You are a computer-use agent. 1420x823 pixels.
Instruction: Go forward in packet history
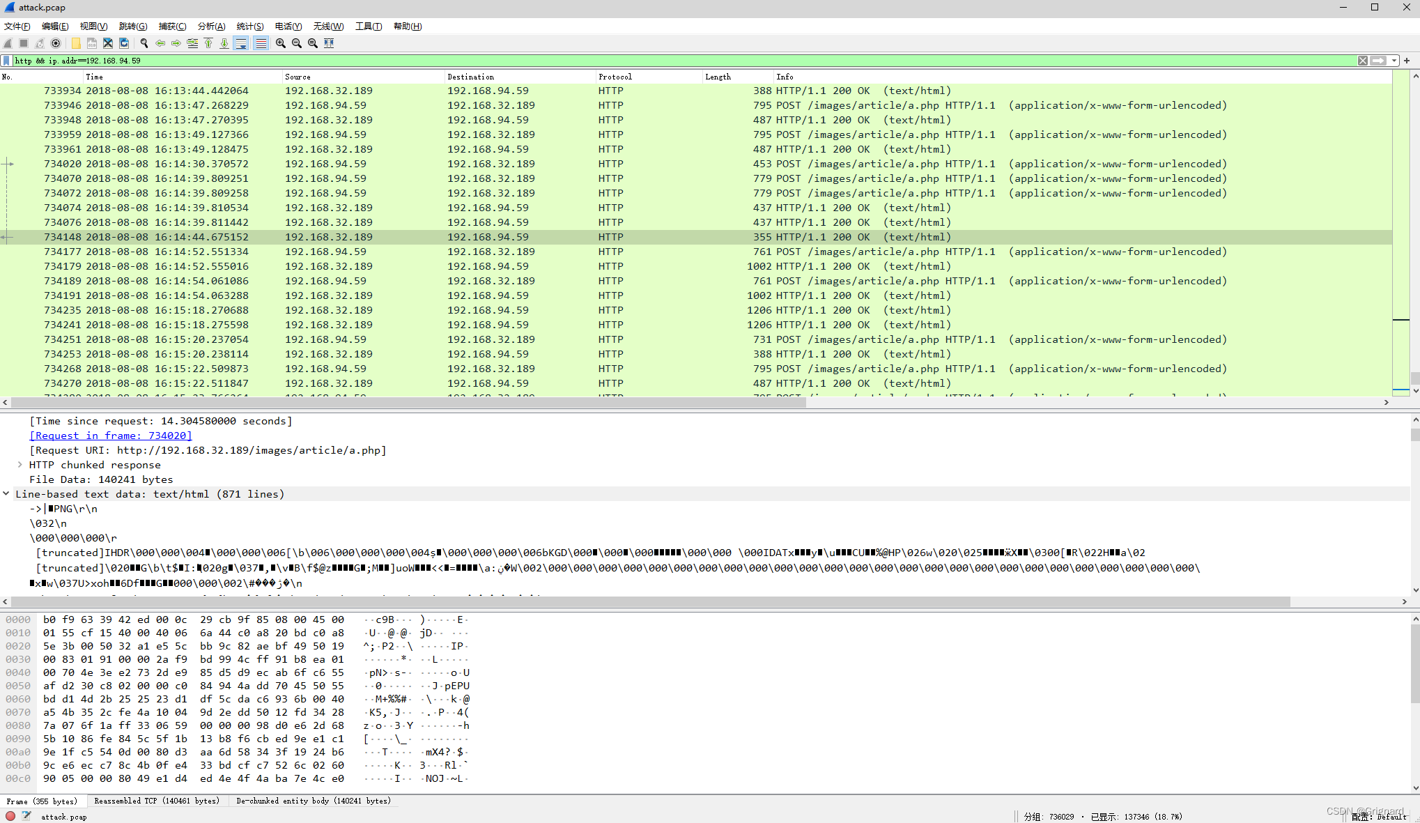point(176,43)
